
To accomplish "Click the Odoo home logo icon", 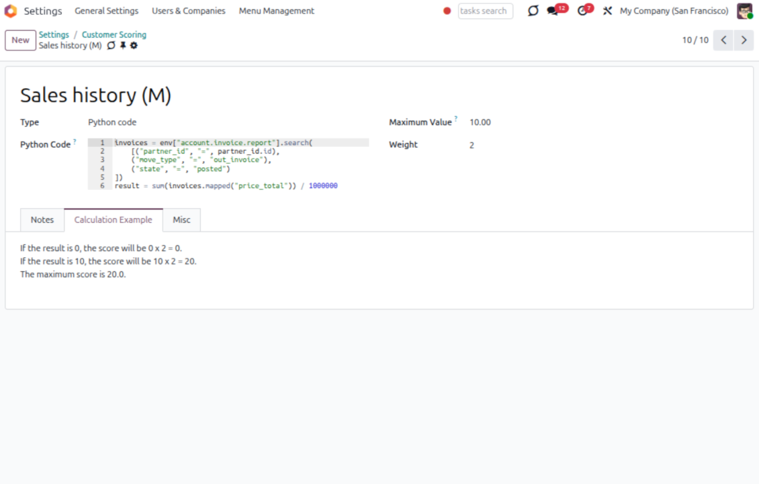I will tap(11, 11).
